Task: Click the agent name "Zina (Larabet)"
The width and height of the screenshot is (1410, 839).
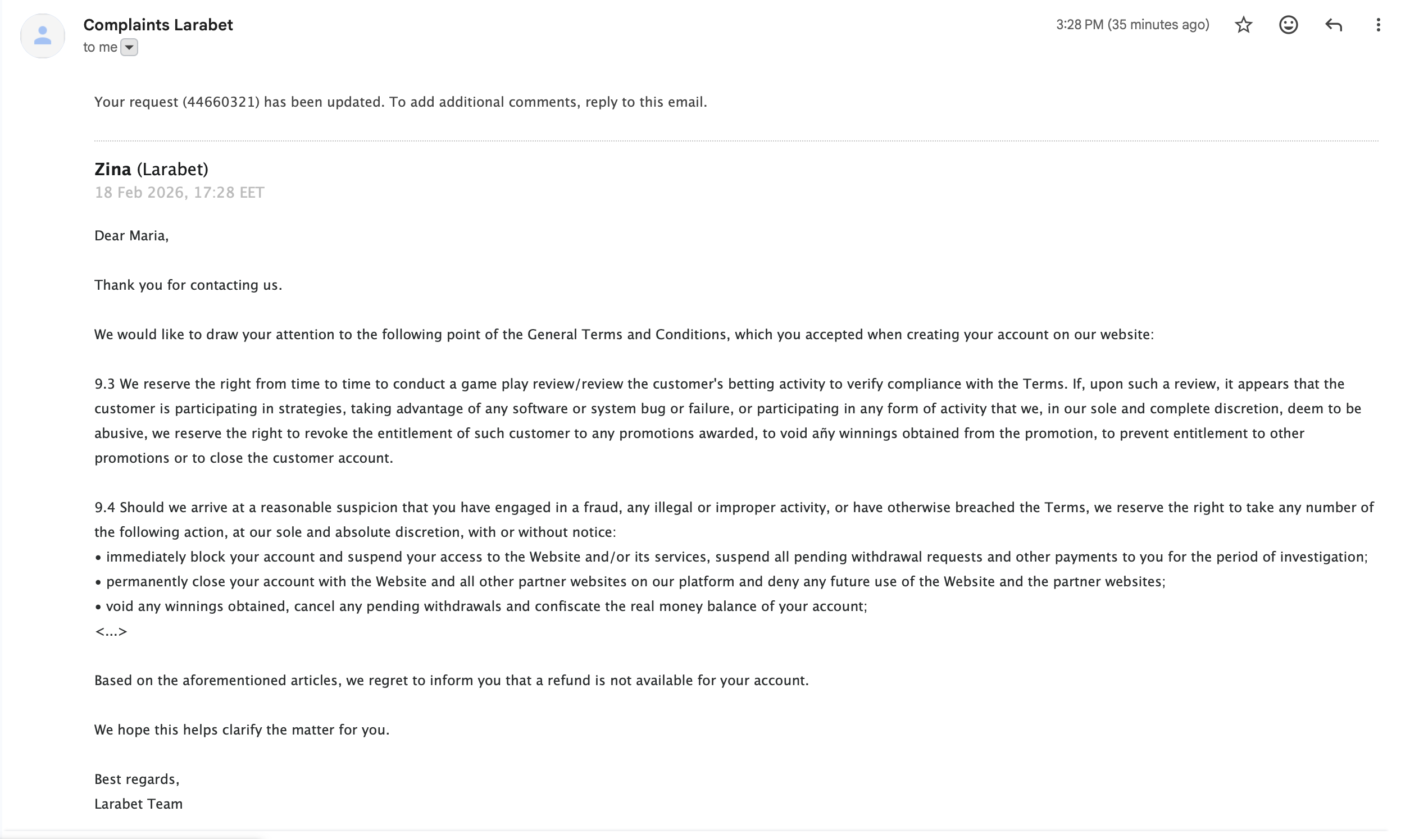Action: 151,169
